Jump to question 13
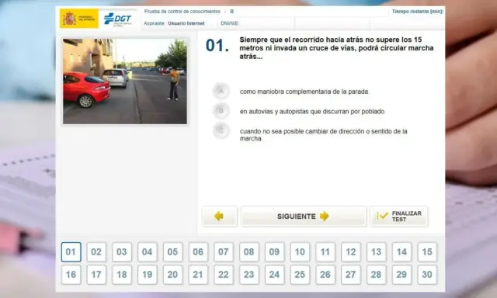The image size is (497, 298). (376, 251)
